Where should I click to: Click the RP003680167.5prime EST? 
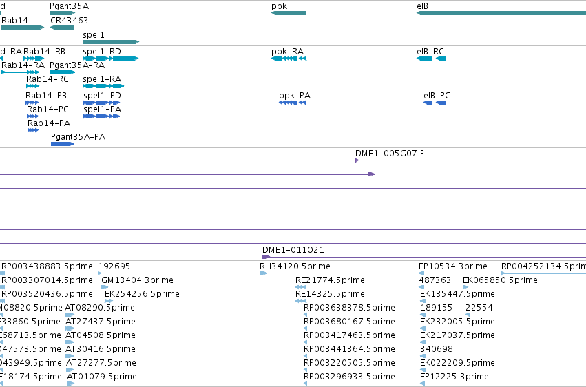pos(305,328)
